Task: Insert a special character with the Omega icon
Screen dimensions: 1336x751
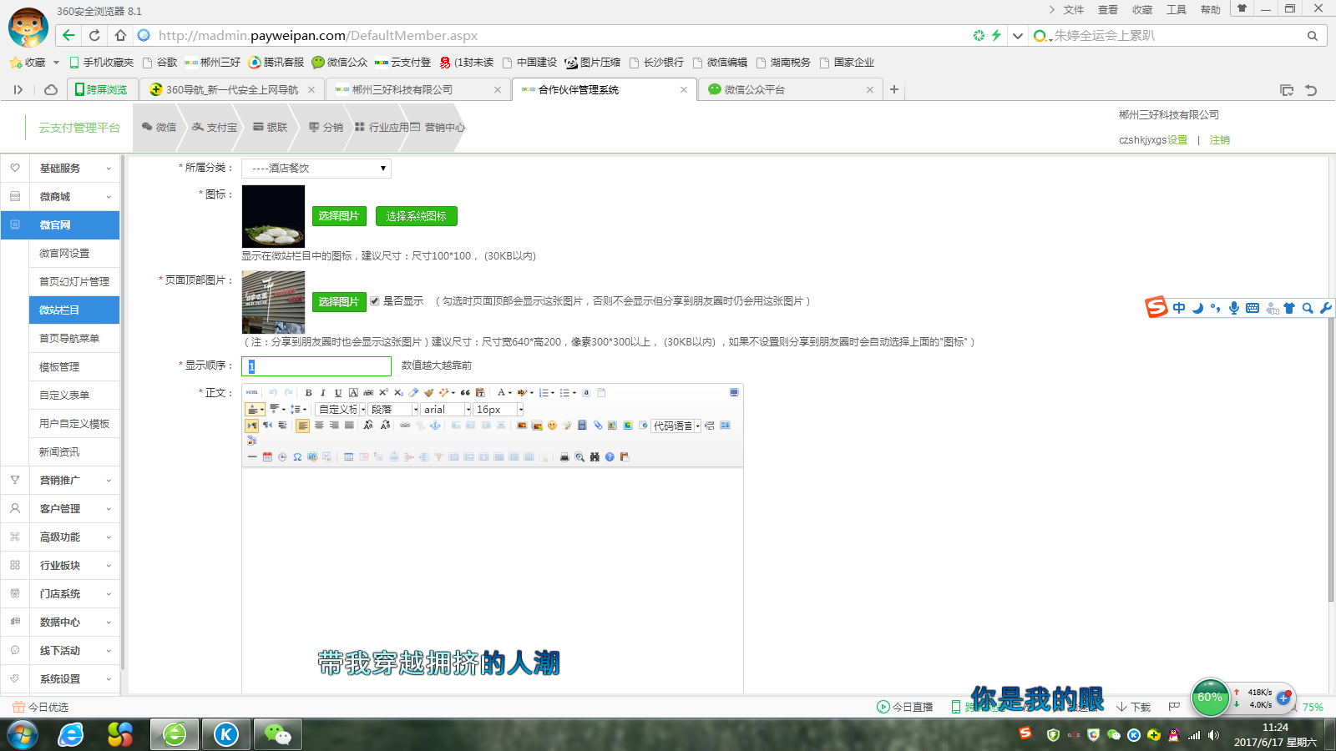Action: click(x=297, y=457)
